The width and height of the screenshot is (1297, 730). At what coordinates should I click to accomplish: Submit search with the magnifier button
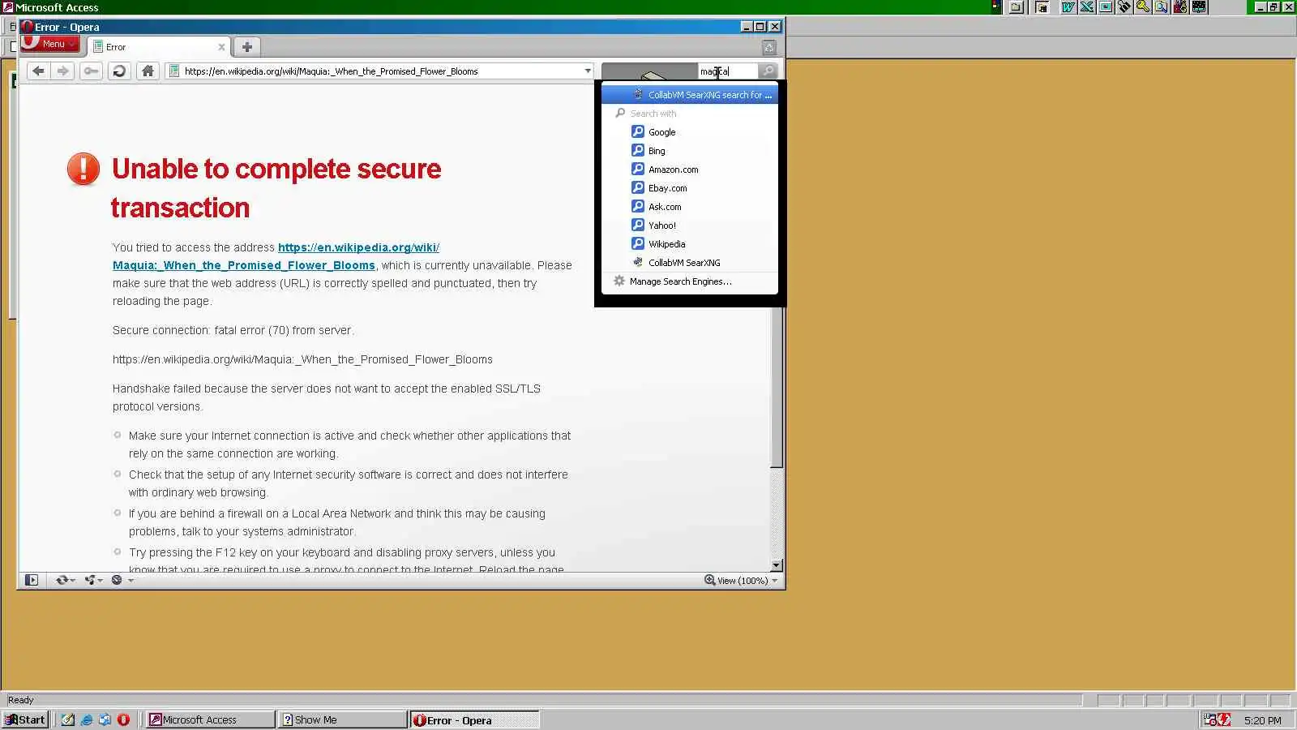(x=768, y=71)
